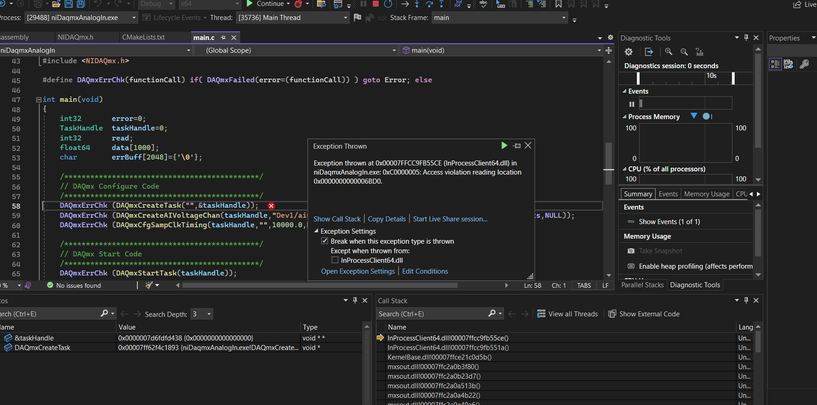This screenshot has height=405, width=817.
Task: Zoom in on the Diagnostic Tools timeline
Action: click(669, 52)
